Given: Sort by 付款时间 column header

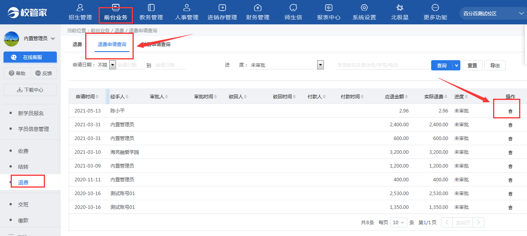Looking at the screenshot, I should click(x=352, y=96).
